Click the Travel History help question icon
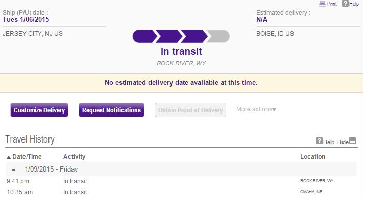The image size is (366, 198). 319,141
